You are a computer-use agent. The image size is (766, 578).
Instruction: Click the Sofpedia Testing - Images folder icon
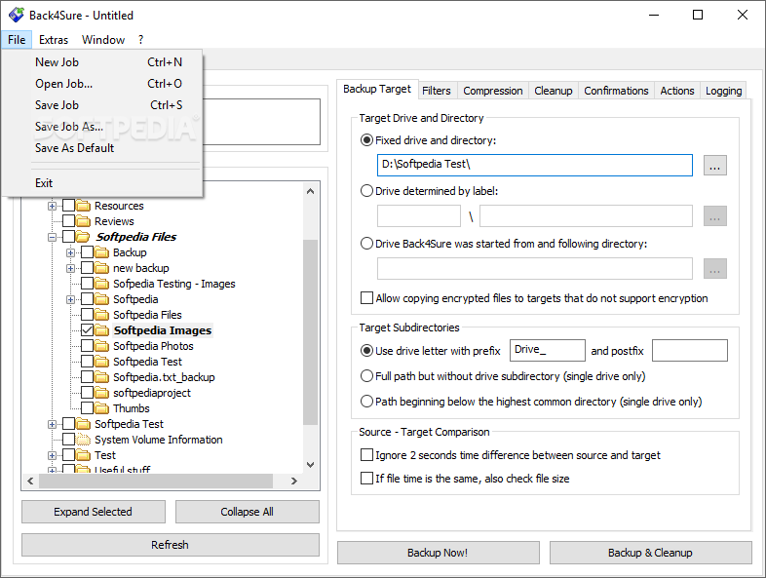[x=102, y=284]
